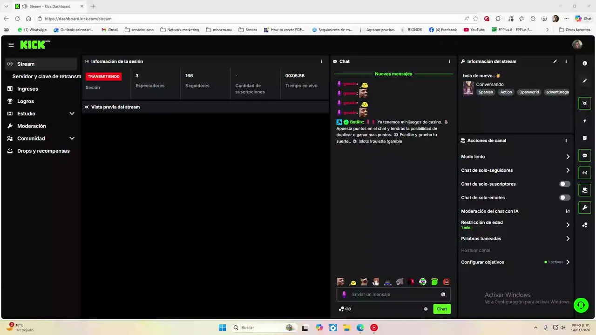Image resolution: width=596 pixels, height=335 pixels.
Task: Open three-dot menu of Información de la sesión
Action: click(321, 61)
